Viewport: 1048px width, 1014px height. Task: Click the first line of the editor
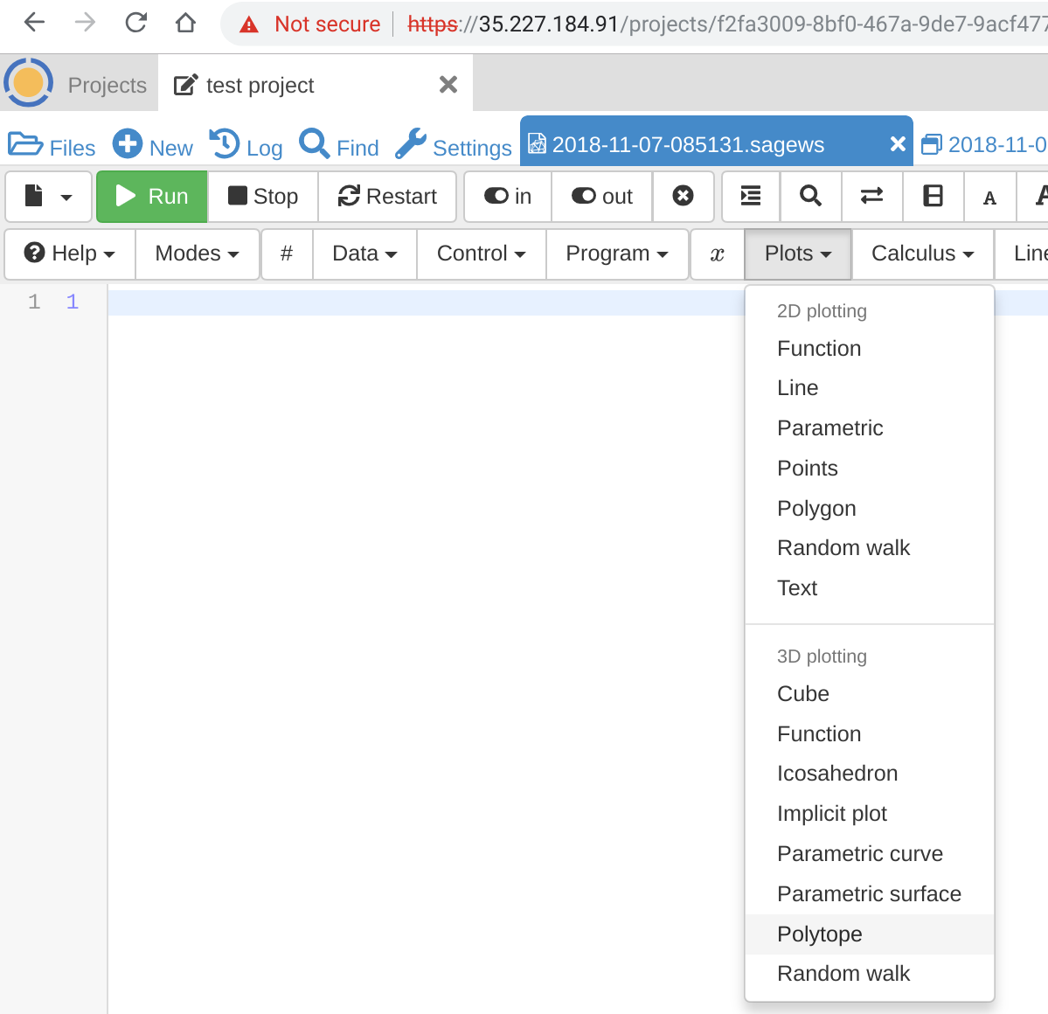(x=420, y=302)
